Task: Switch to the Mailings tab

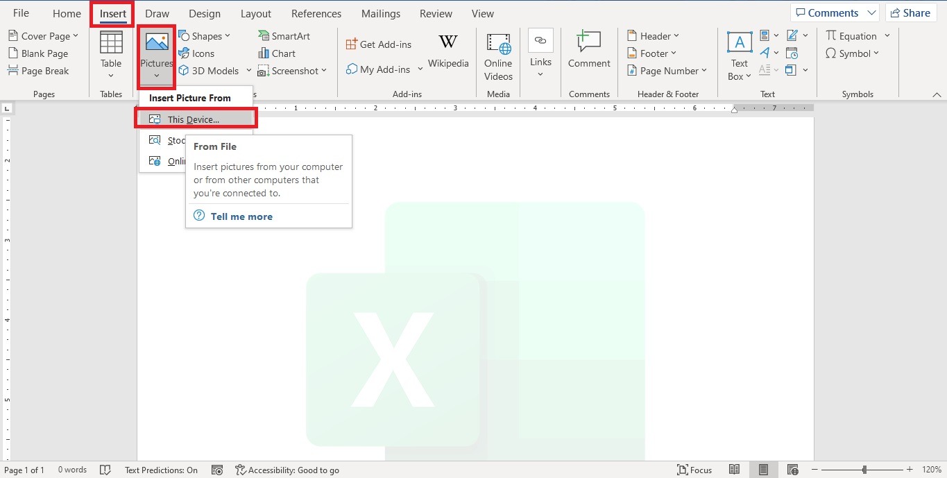Action: click(381, 13)
